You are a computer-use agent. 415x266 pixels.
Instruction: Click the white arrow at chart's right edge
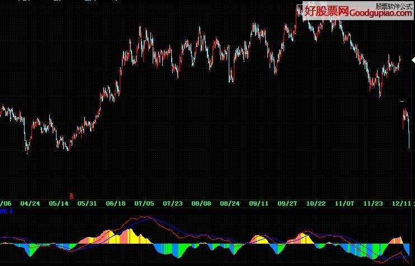[413, 60]
